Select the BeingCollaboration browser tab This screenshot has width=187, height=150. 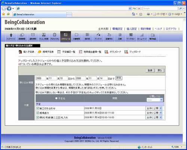click(x=40, y=15)
